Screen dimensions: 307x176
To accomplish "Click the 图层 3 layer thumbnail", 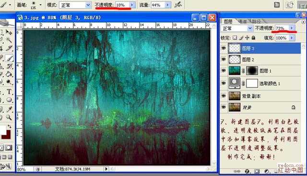I will pos(235,48).
